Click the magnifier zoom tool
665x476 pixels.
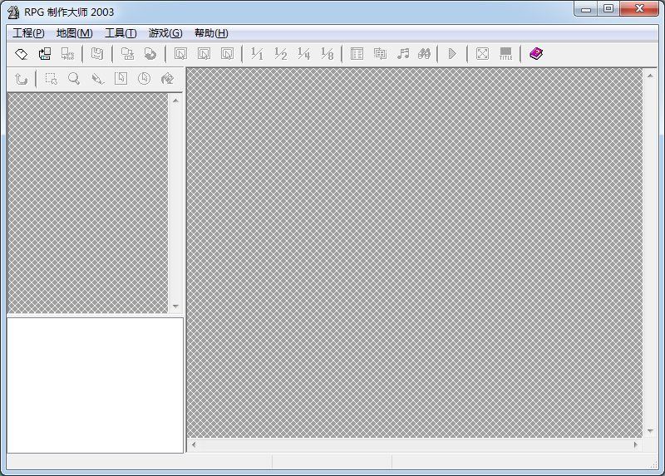point(74,79)
